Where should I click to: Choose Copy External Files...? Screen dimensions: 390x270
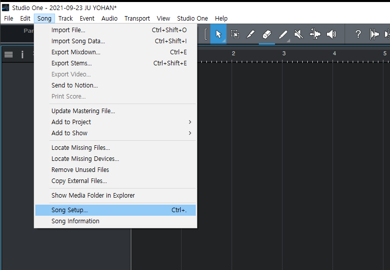point(116,181)
